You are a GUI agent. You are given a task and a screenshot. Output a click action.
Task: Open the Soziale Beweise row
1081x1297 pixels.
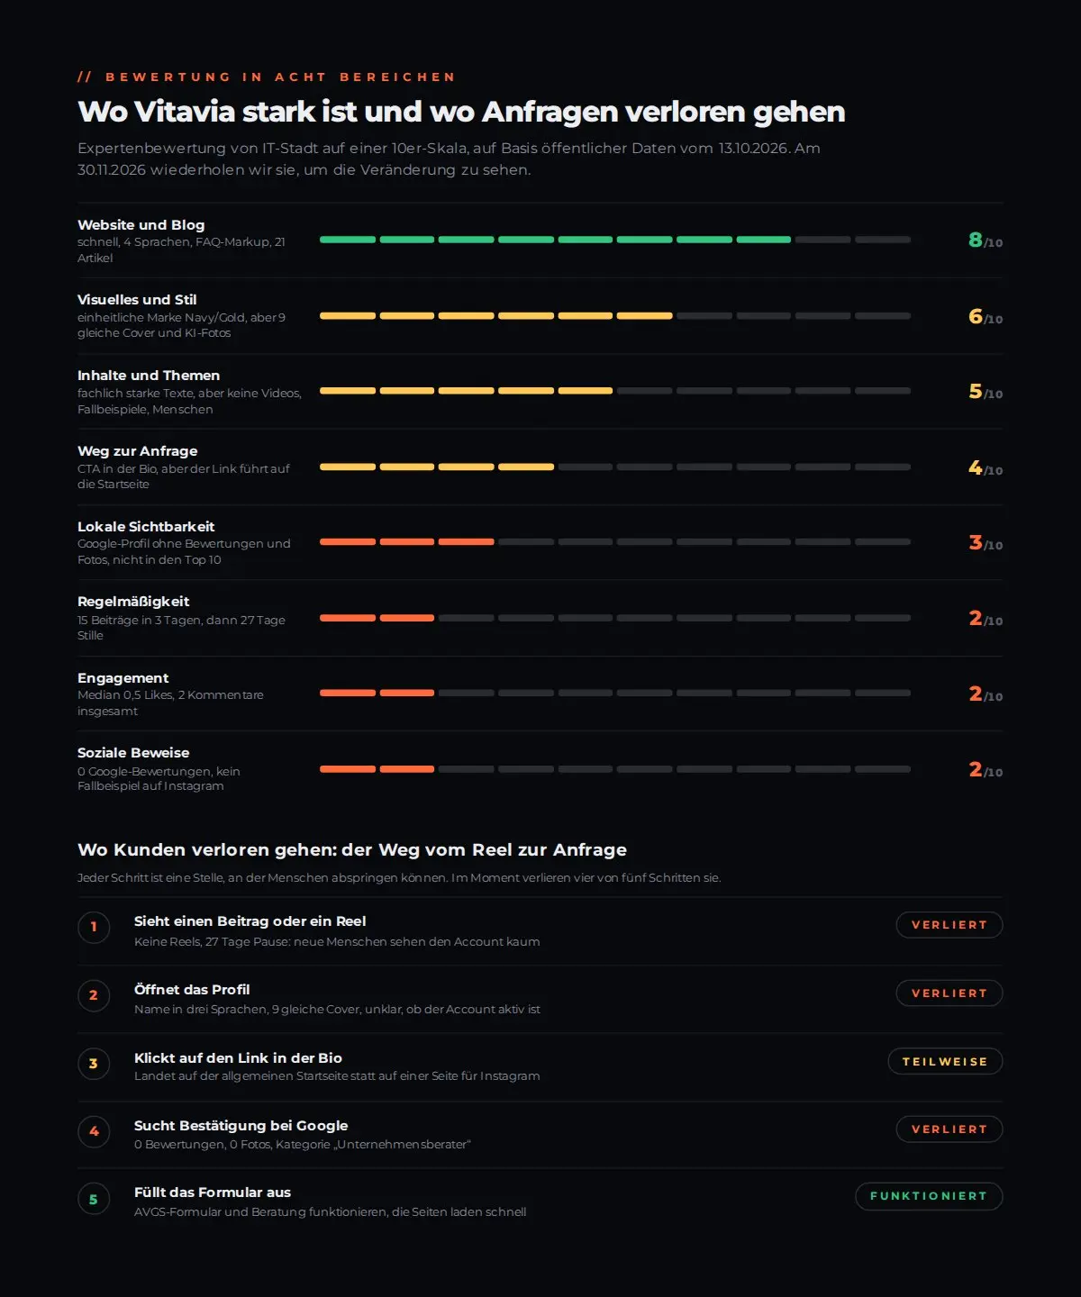540,768
